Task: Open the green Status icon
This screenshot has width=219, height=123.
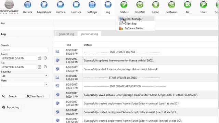Action: tap(124, 4)
